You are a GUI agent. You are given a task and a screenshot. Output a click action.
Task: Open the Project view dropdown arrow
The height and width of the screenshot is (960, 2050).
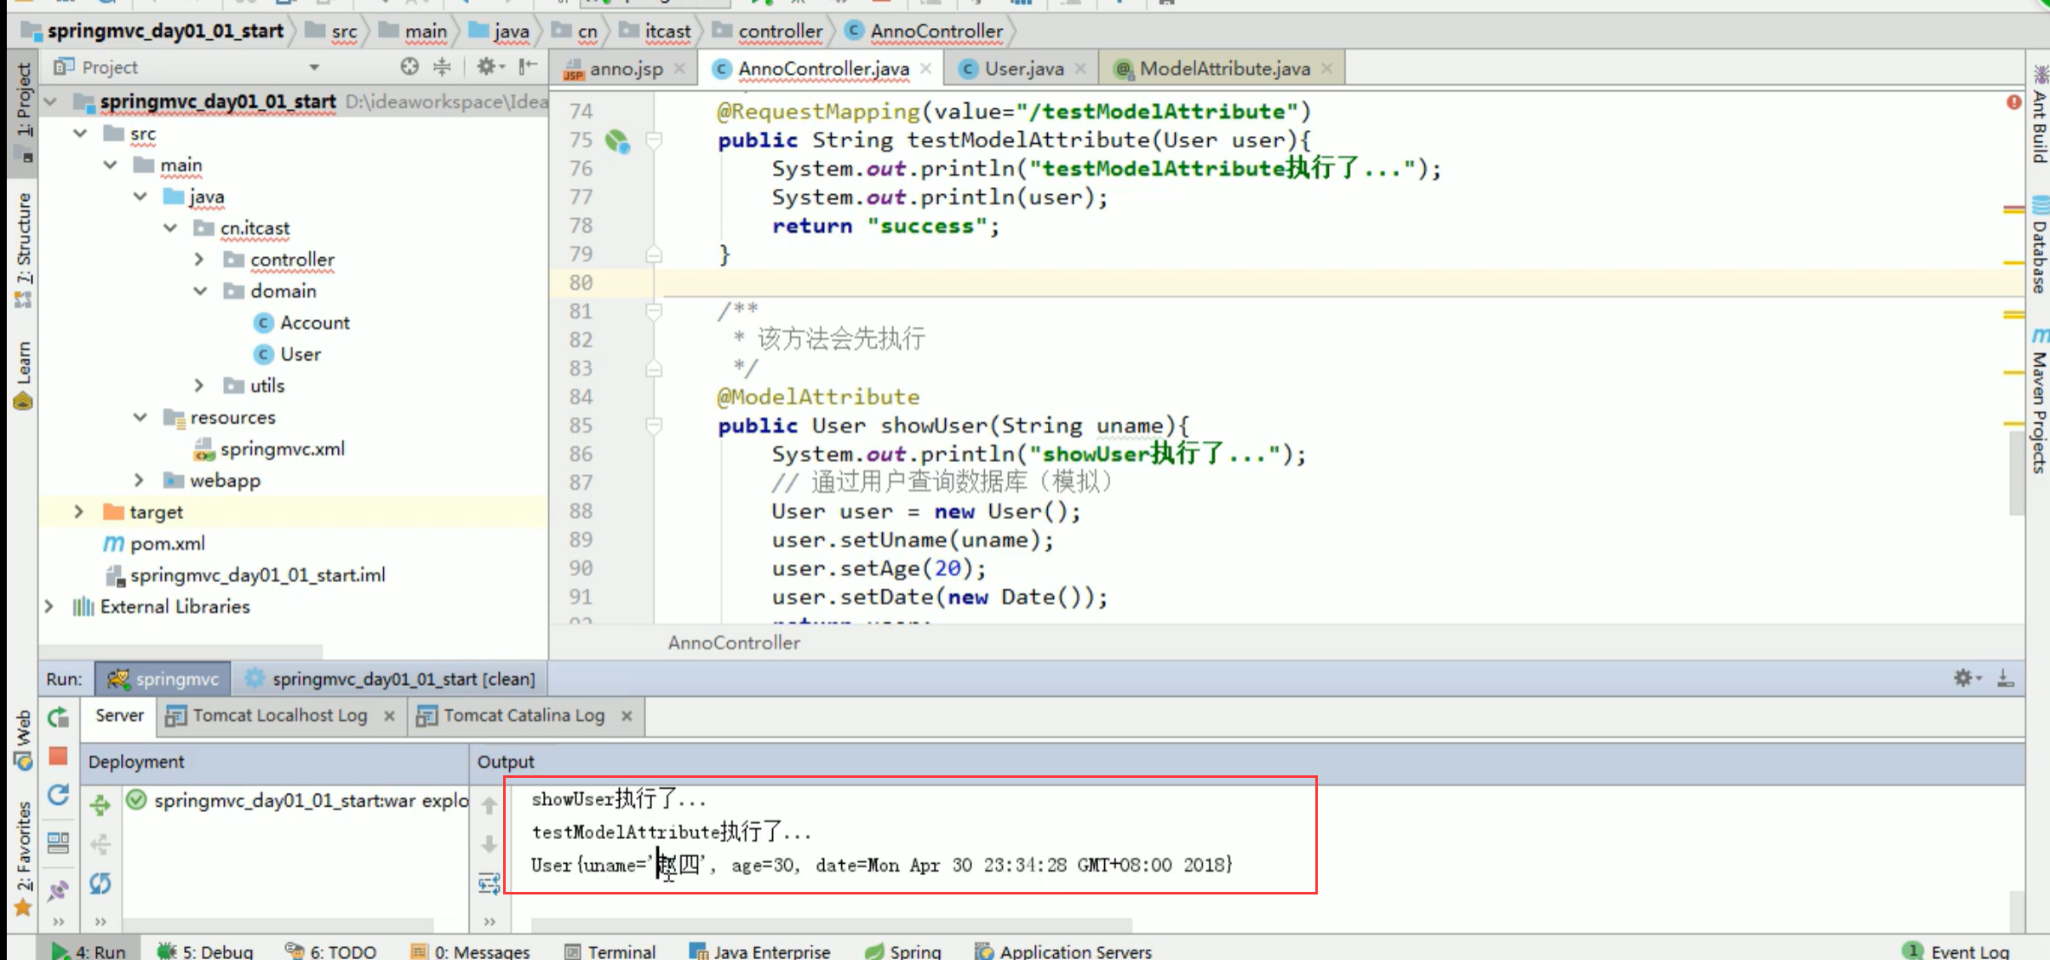pos(314,67)
